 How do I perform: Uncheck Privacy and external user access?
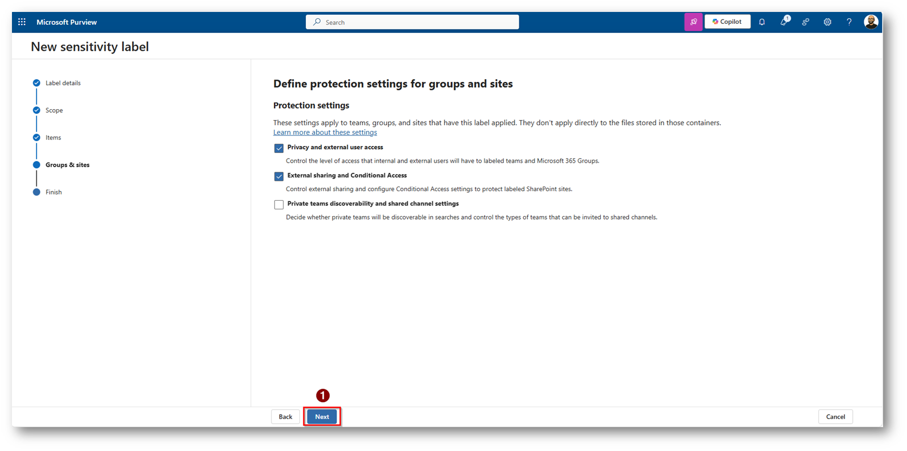279,148
